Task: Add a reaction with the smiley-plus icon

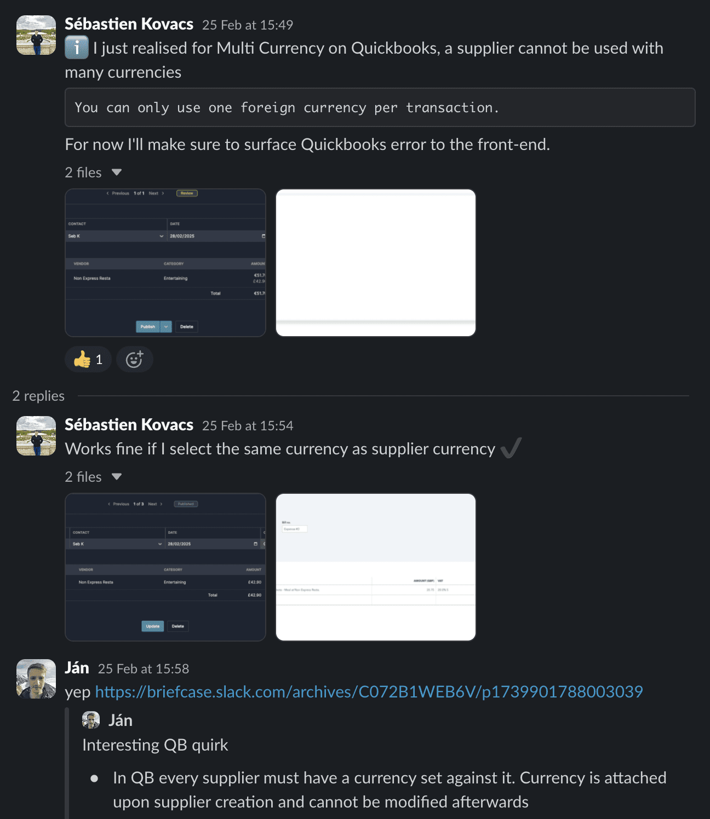Action: click(x=134, y=360)
